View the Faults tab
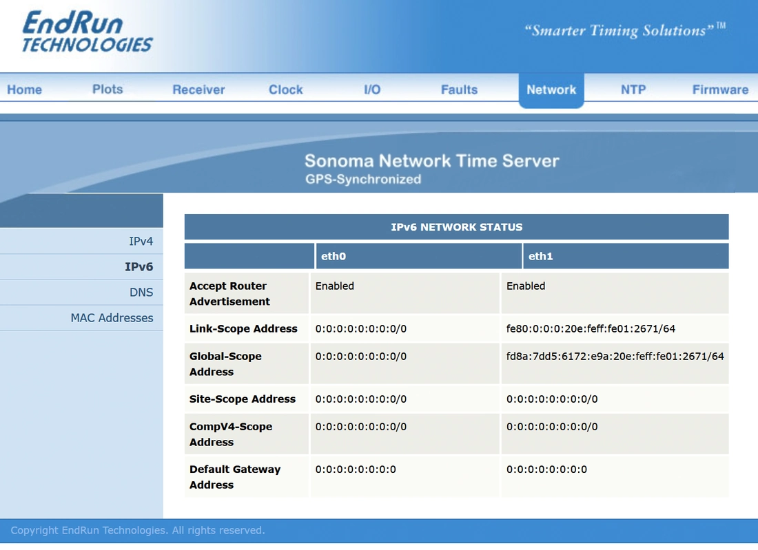 (x=459, y=89)
